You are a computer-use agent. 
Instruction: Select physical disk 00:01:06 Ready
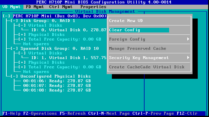click(57, 81)
